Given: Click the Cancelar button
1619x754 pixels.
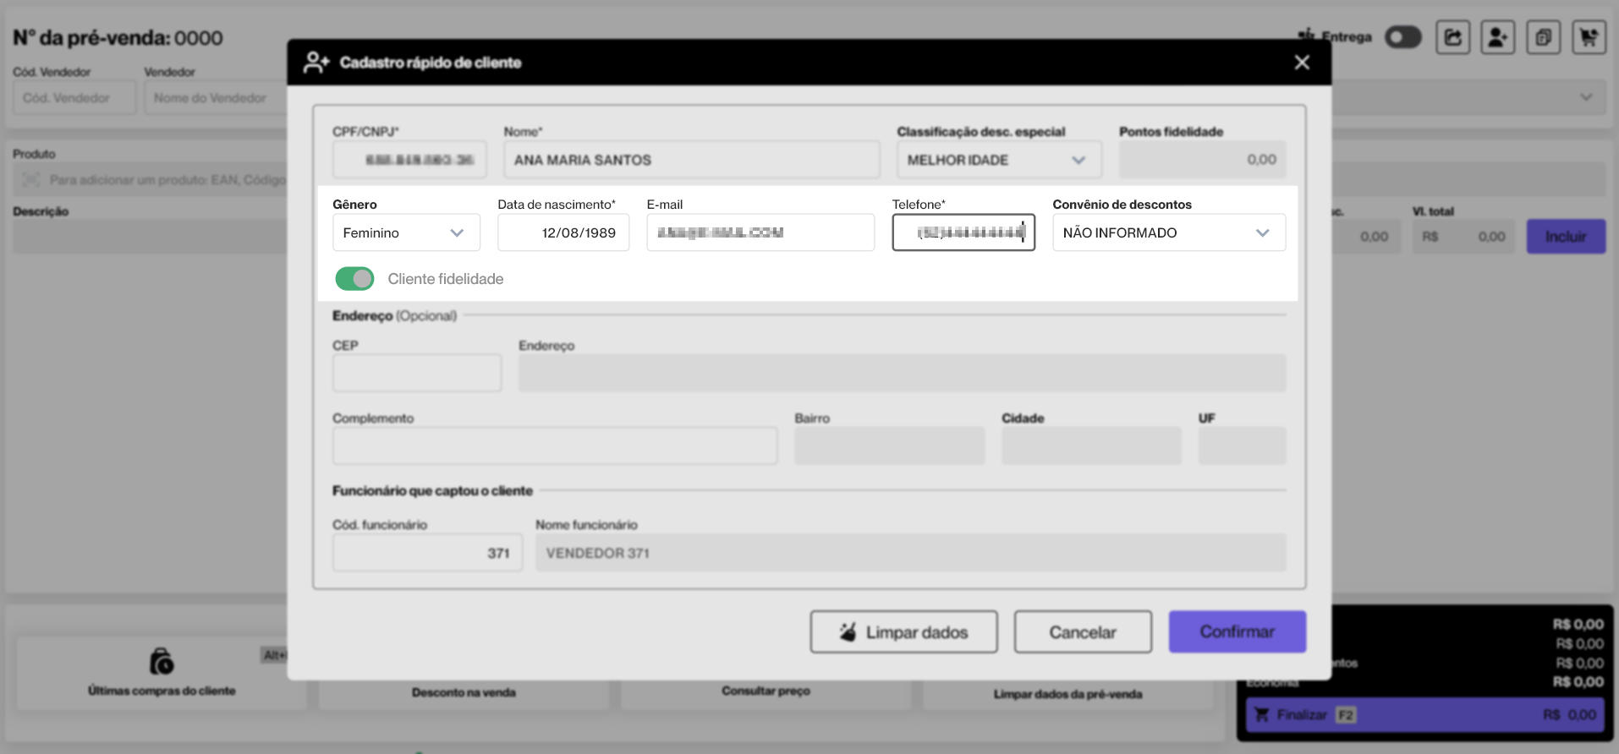Looking at the screenshot, I should [x=1082, y=632].
